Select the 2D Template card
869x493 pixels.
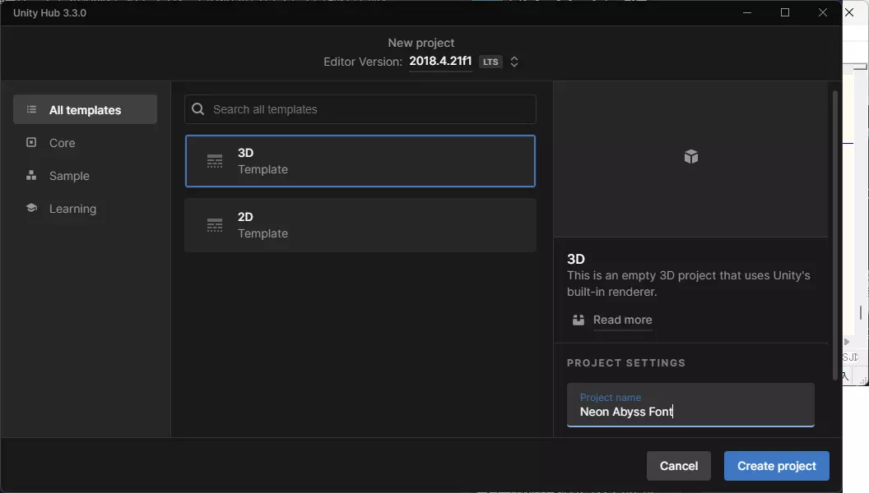(360, 225)
